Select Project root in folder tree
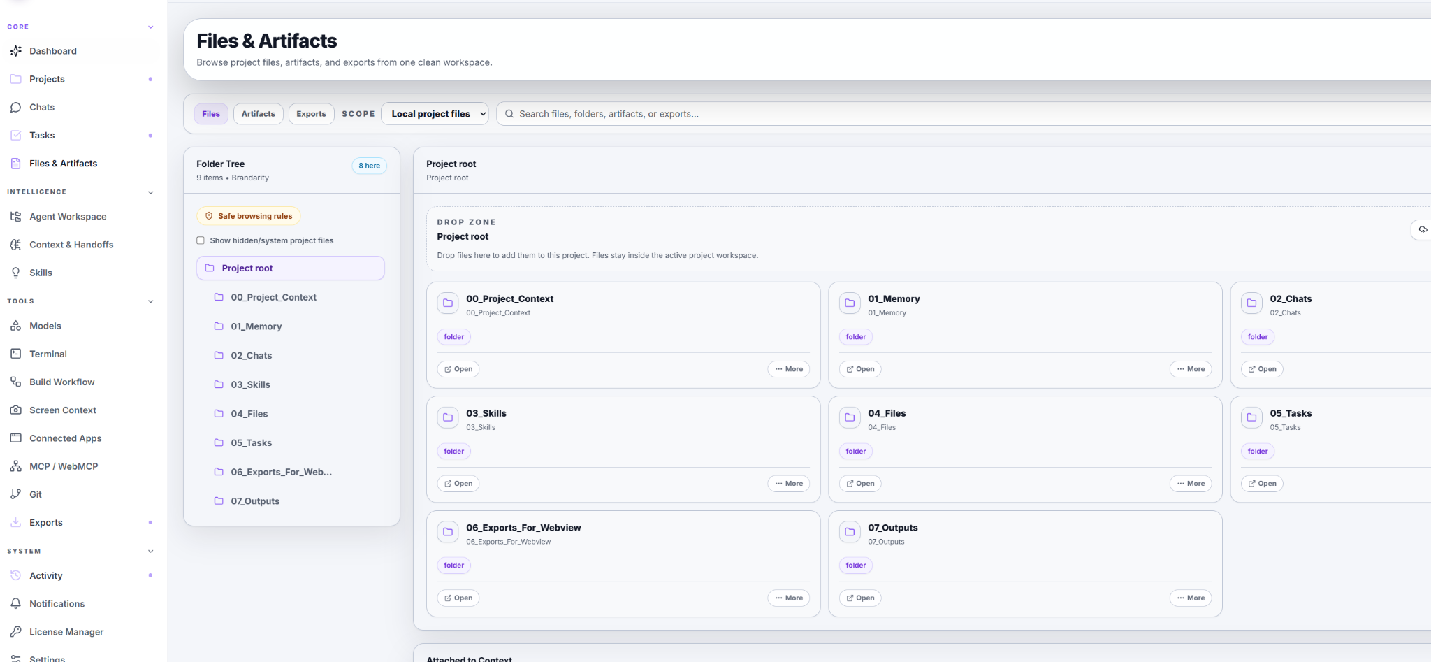Screen dimensions: 1431x662 click(291, 268)
